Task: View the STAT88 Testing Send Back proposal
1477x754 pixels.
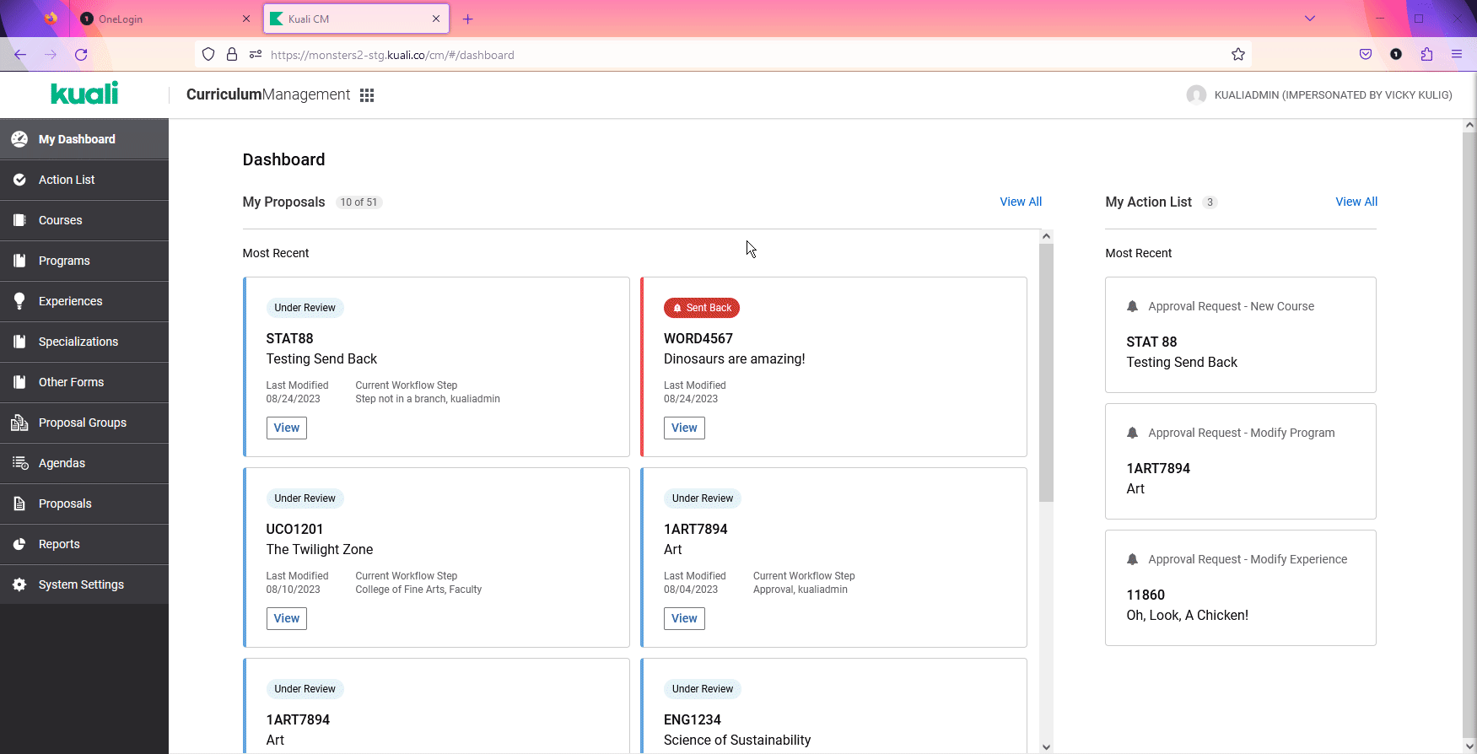Action: 287,428
